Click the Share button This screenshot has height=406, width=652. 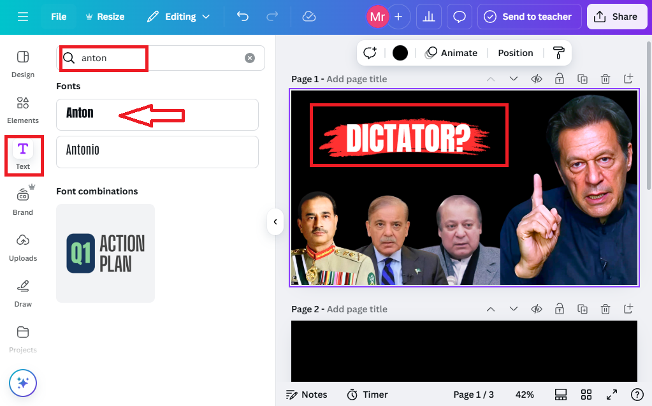pos(617,17)
